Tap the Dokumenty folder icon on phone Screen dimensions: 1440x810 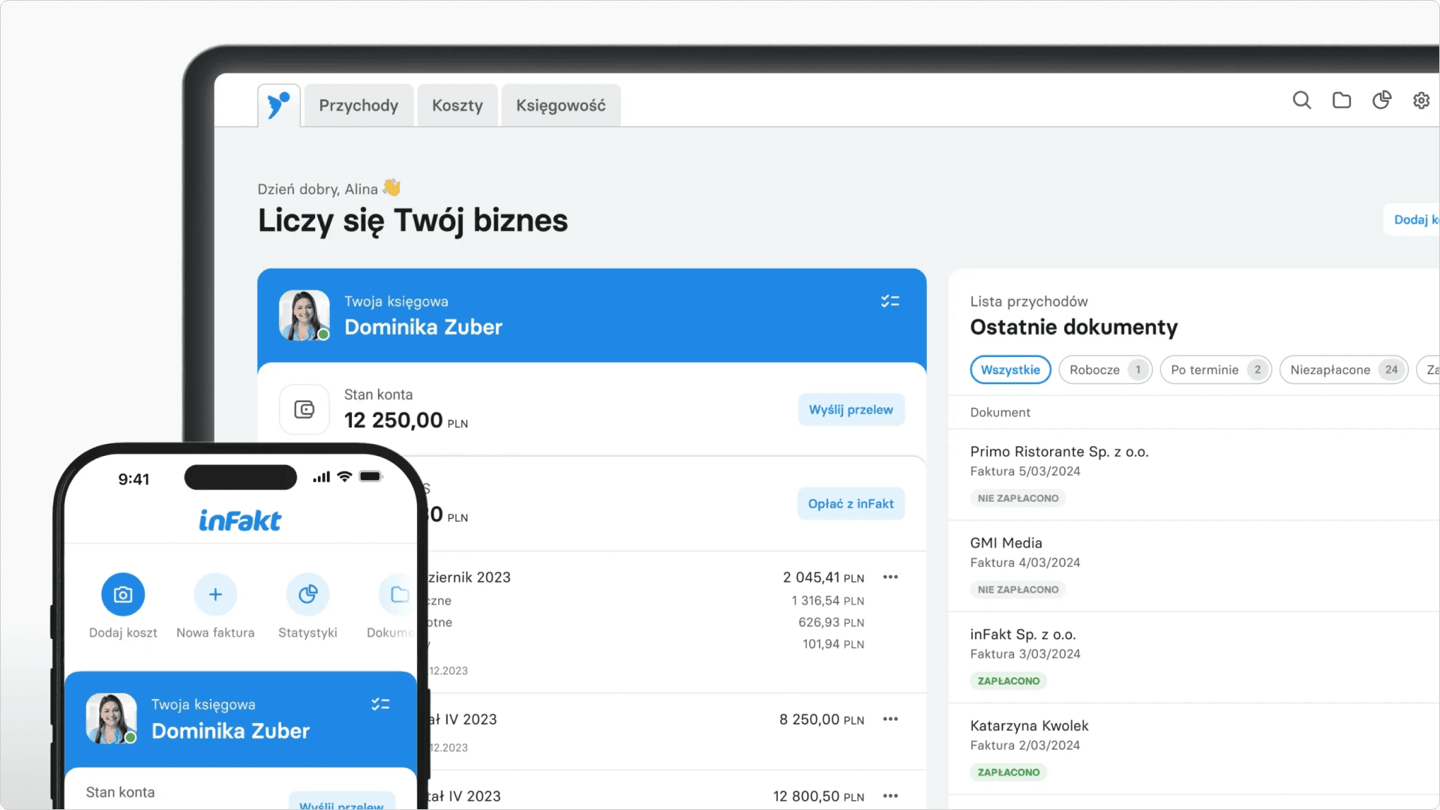coord(397,595)
